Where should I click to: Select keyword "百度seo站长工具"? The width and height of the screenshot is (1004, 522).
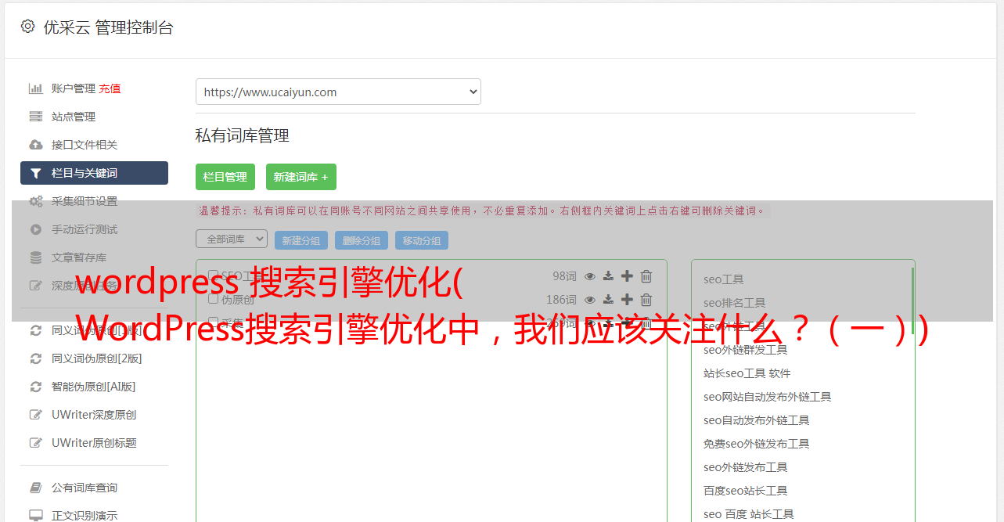745,491
